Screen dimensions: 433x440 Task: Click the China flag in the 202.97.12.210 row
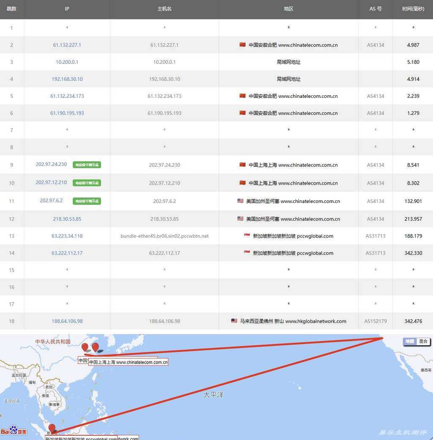click(x=242, y=183)
